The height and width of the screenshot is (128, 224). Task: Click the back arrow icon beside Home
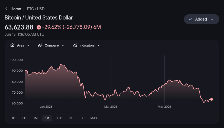click(7, 9)
